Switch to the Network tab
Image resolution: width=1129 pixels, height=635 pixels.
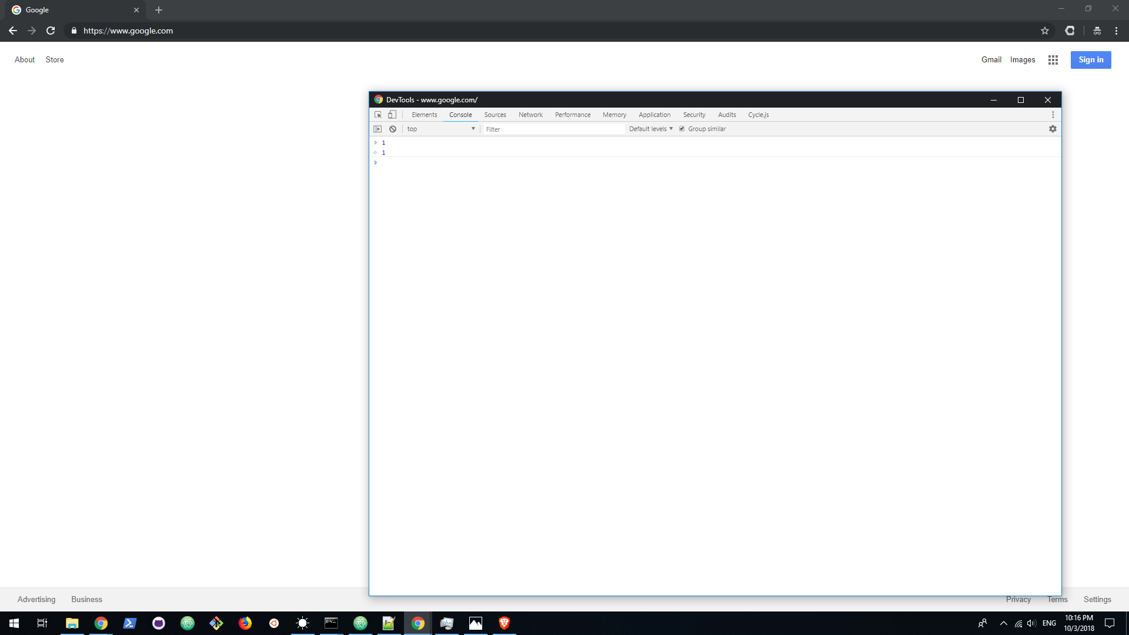coord(530,115)
